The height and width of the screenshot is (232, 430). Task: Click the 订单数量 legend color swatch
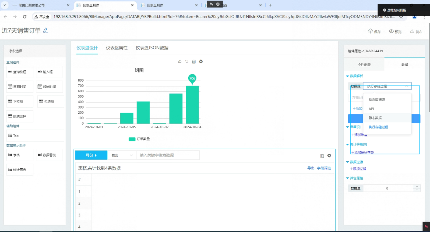coord(132,139)
